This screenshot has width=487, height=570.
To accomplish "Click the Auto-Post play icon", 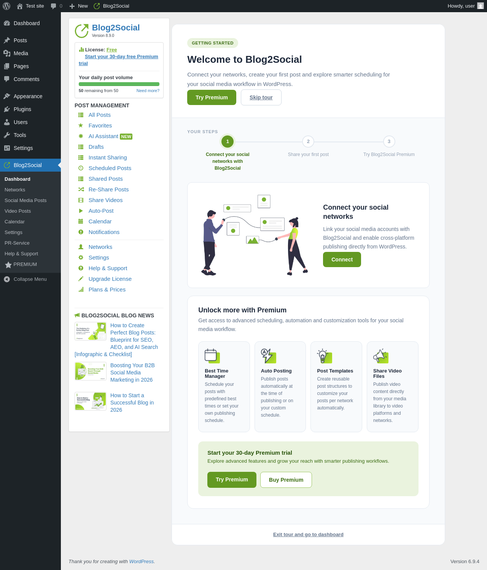I will point(81,211).
